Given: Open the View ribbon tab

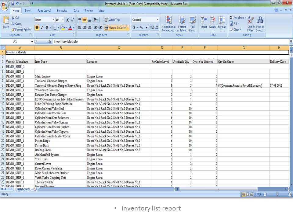Looking at the screenshot, I should (101, 11).
